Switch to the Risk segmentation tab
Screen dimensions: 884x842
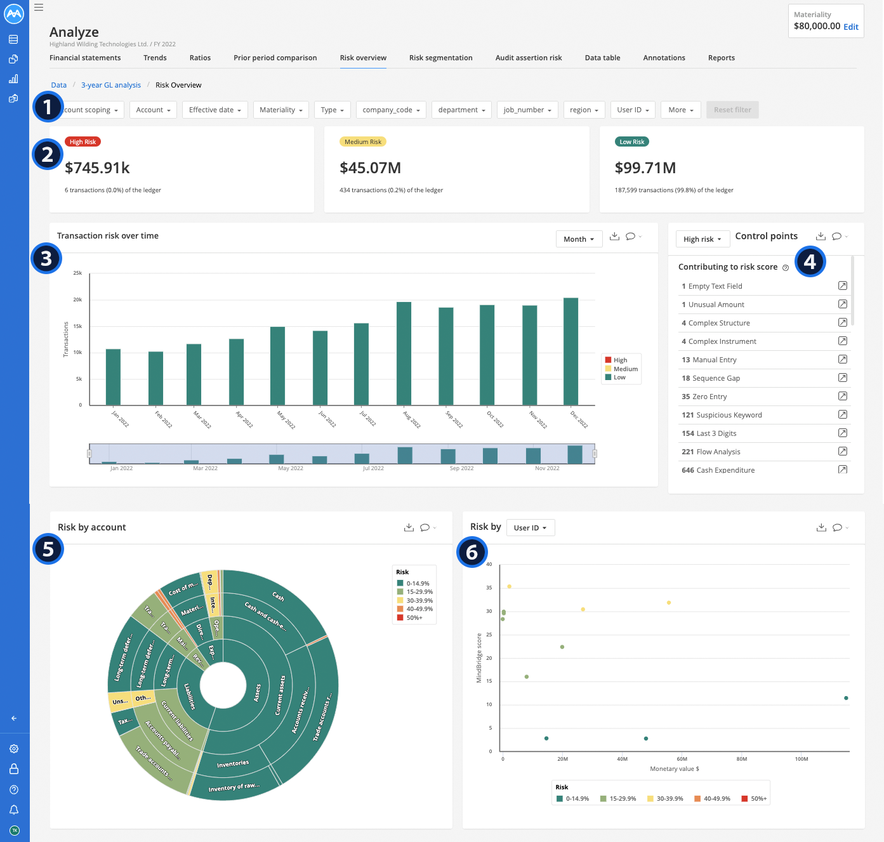pos(440,58)
